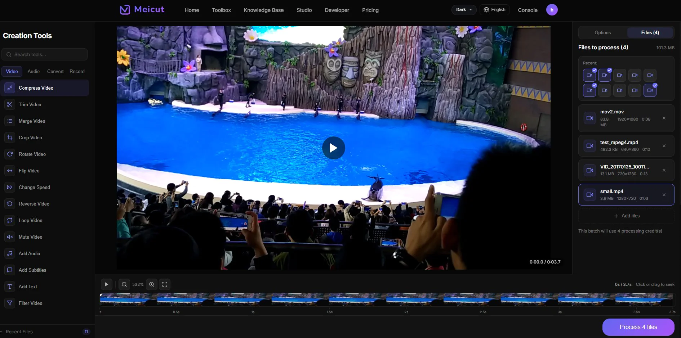Zoom out the timeline
The width and height of the screenshot is (681, 338).
(124, 284)
